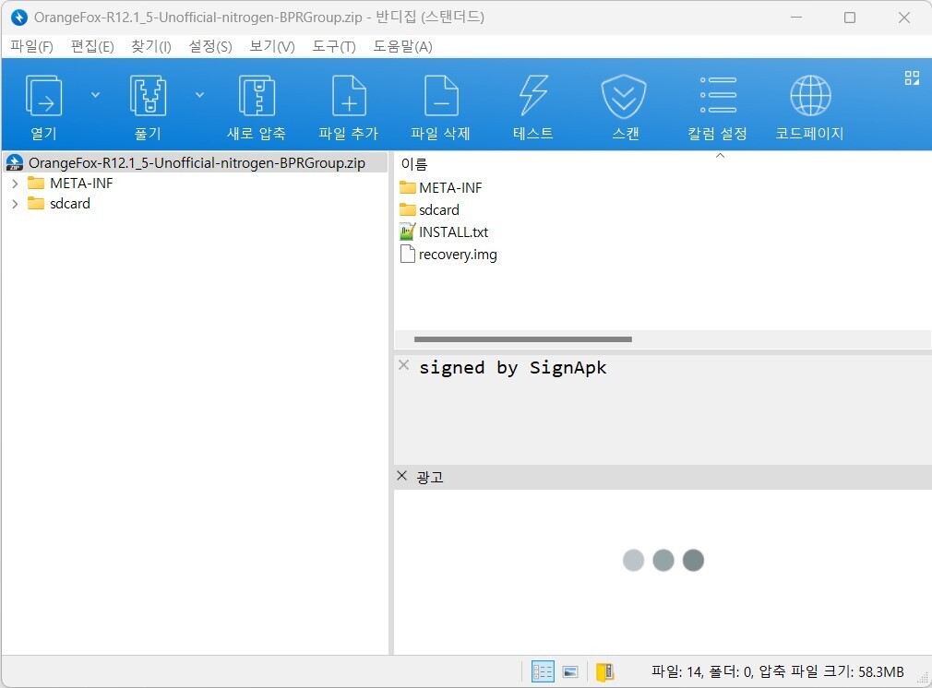The height and width of the screenshot is (688, 932).
Task: Switch to details list view in status bar
Action: (543, 672)
